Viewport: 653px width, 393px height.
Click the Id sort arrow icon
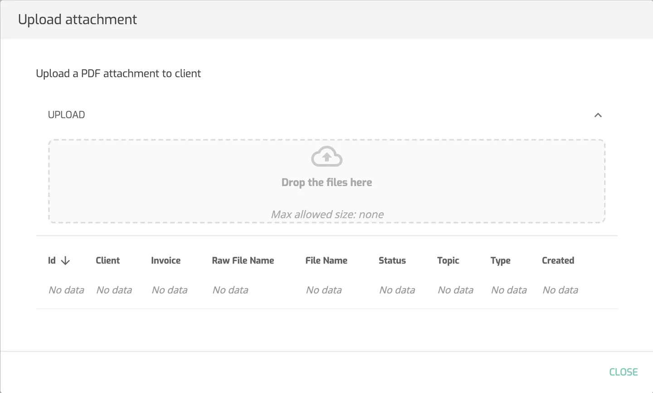[65, 260]
